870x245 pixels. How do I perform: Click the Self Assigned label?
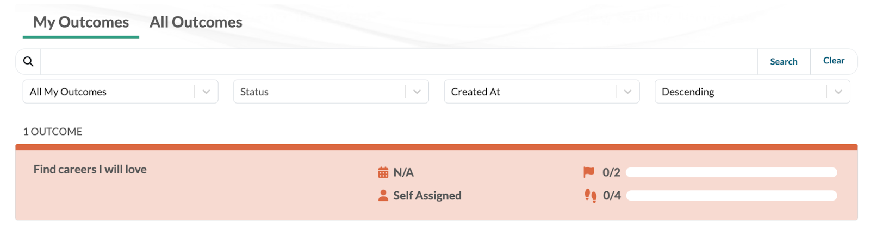(427, 196)
